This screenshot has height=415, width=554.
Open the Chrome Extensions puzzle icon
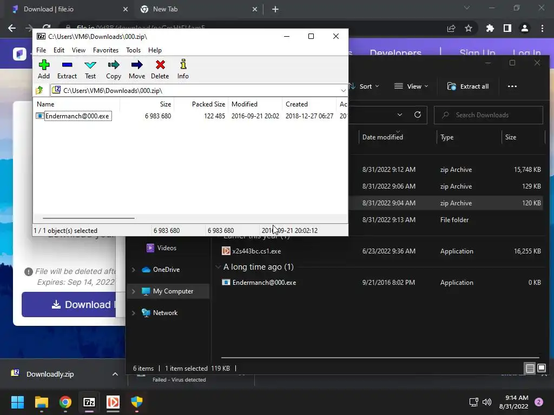tap(490, 28)
